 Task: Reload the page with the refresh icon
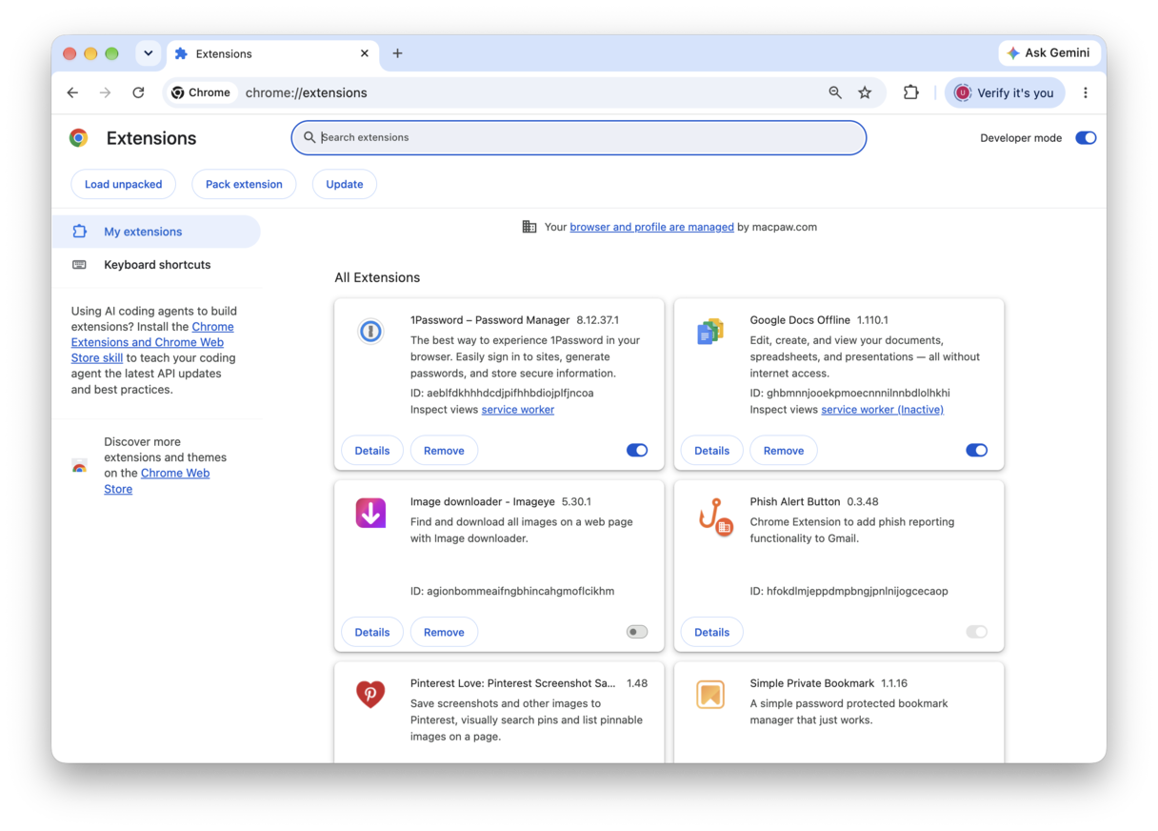click(138, 92)
